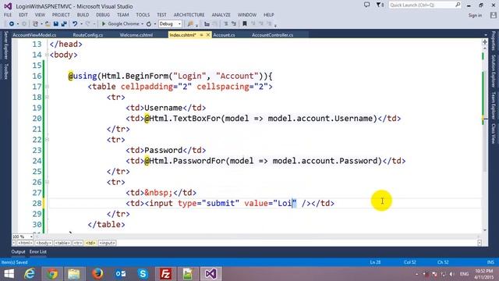Click the Uncomment selected lines icon
The width and height of the screenshot is (499, 281).
tap(234, 24)
